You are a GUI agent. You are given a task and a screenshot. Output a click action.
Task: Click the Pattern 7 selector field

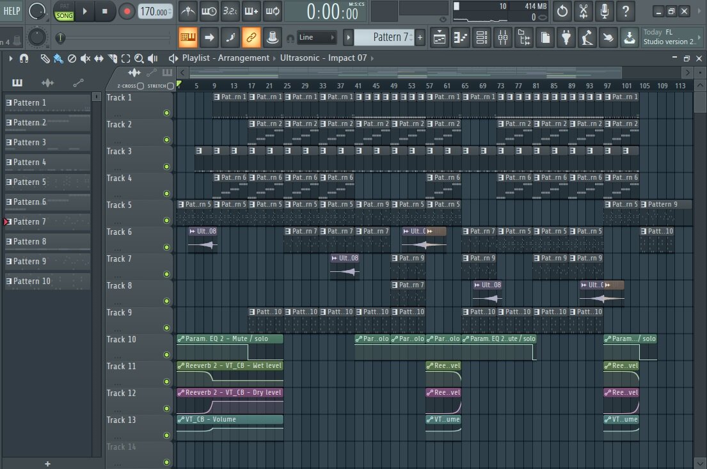click(x=384, y=37)
